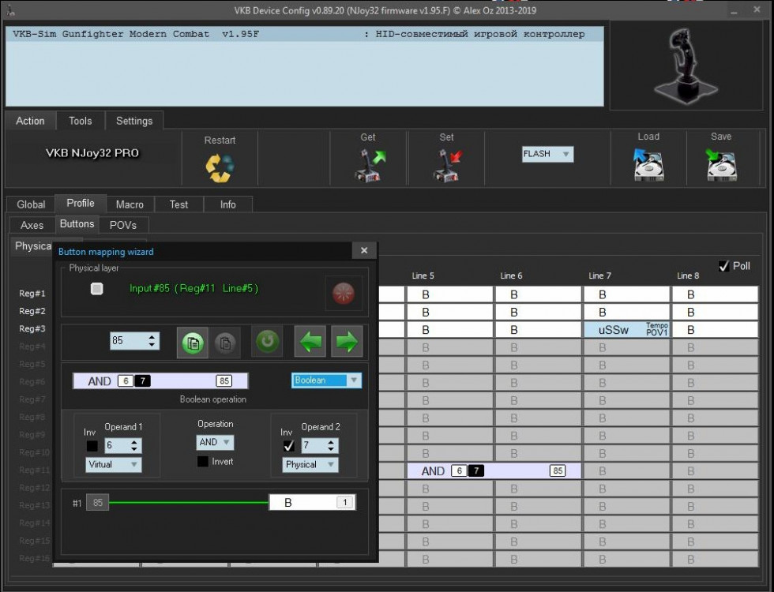The image size is (774, 592).
Task: Click the Restart device icon
Action: pos(220,167)
